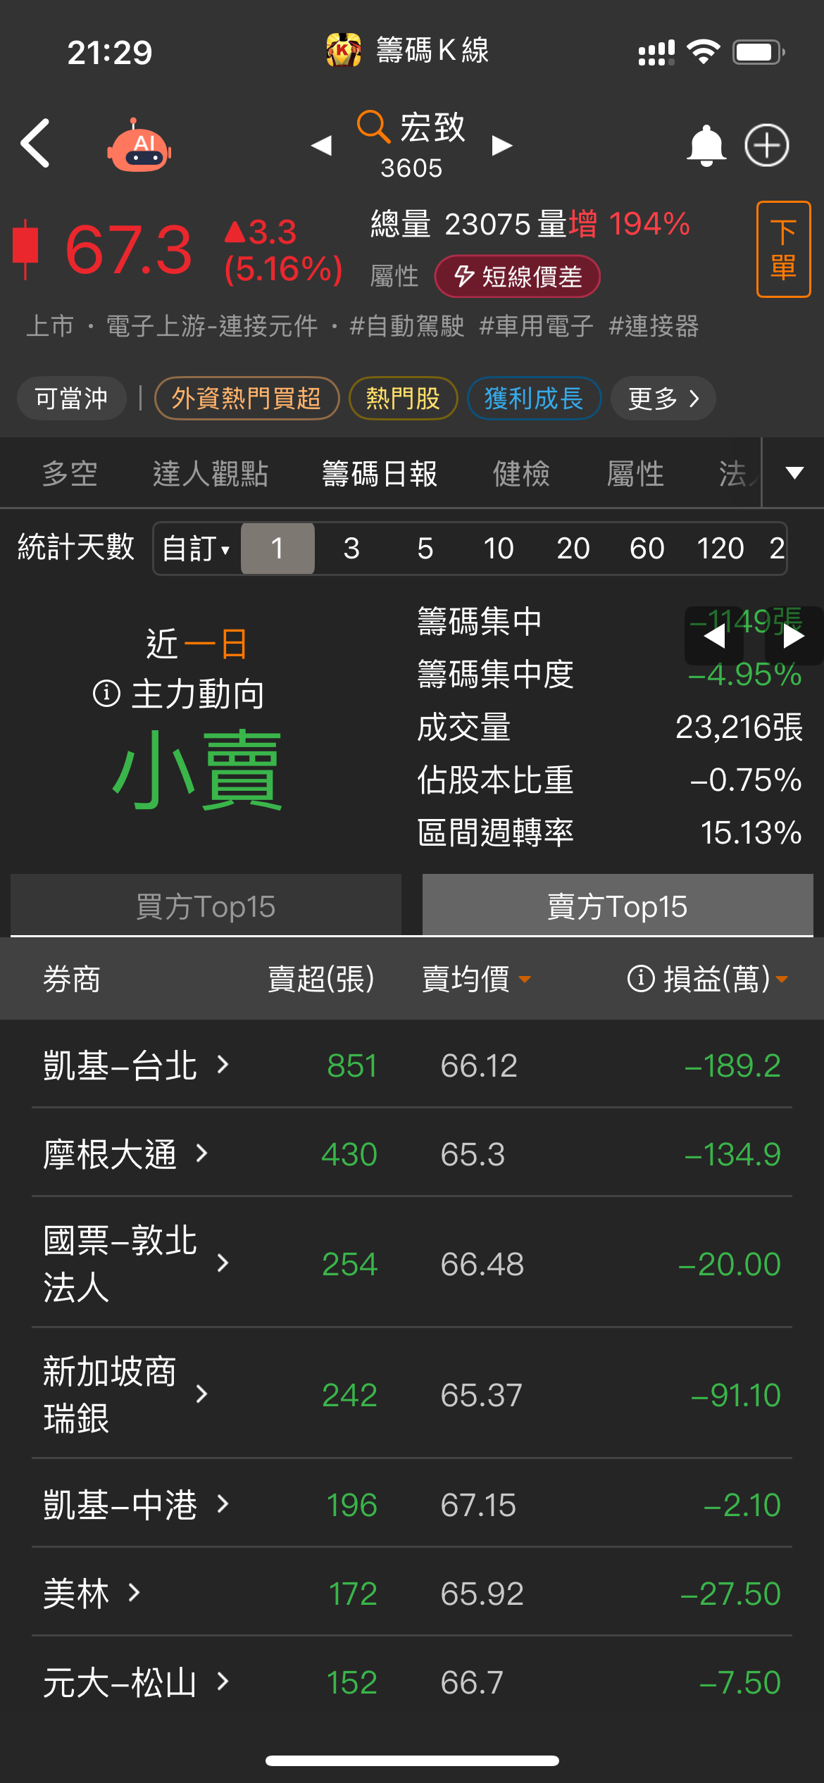Open the 自訂 days dropdown
Viewport: 824px width, 1783px height.
click(x=196, y=549)
